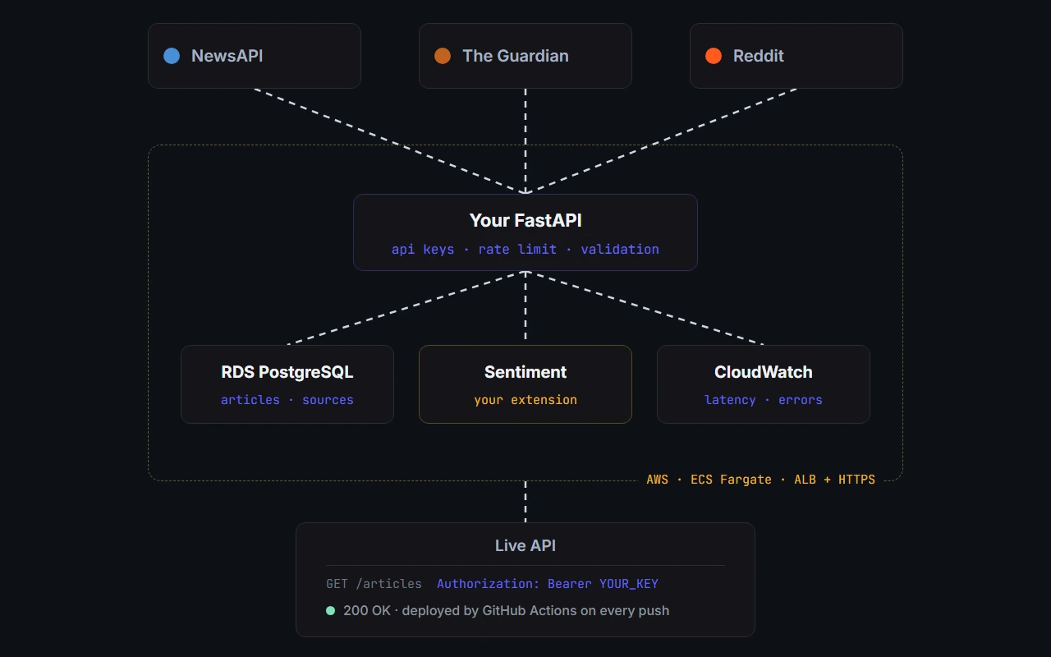Click the "200 OK · deployed by GitHub Actions" status line
The image size is (1051, 657).
[507, 610]
